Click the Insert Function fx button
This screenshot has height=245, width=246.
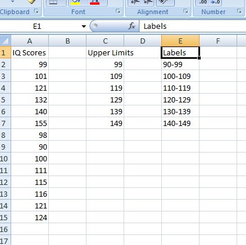[x=132, y=26]
